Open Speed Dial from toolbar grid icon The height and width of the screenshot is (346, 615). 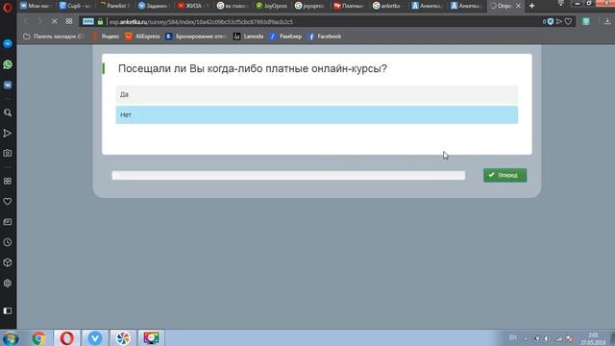click(69, 21)
